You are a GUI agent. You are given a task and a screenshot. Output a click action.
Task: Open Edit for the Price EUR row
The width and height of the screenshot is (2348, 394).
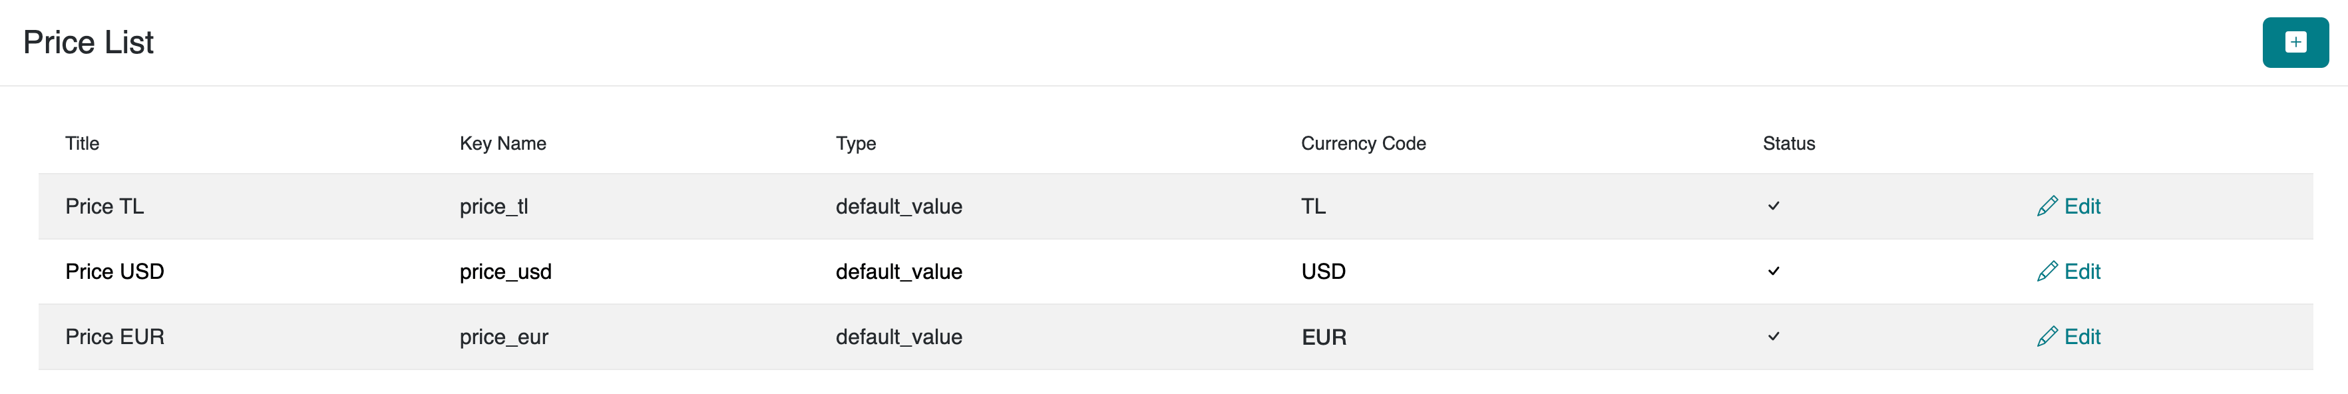2068,337
